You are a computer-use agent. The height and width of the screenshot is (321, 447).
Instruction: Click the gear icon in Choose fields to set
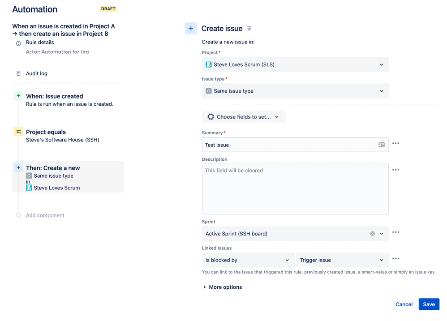(x=211, y=117)
